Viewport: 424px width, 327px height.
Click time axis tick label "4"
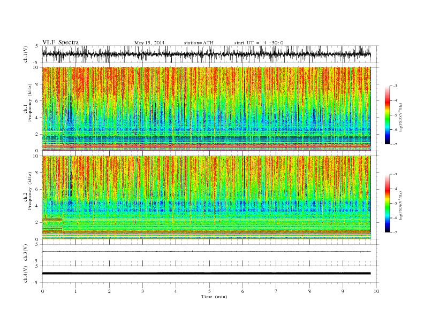click(x=176, y=291)
